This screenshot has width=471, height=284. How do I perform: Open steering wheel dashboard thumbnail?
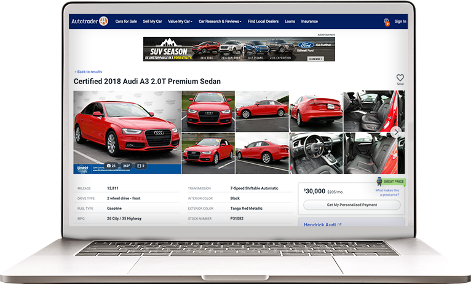coord(316,153)
